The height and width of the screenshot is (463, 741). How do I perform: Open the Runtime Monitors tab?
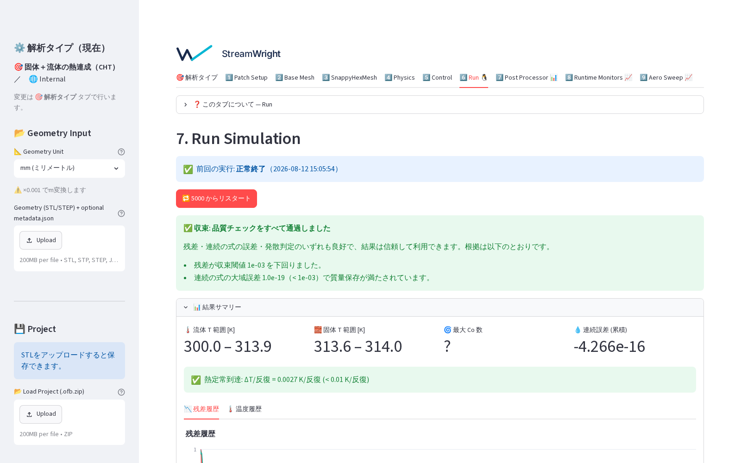598,78
